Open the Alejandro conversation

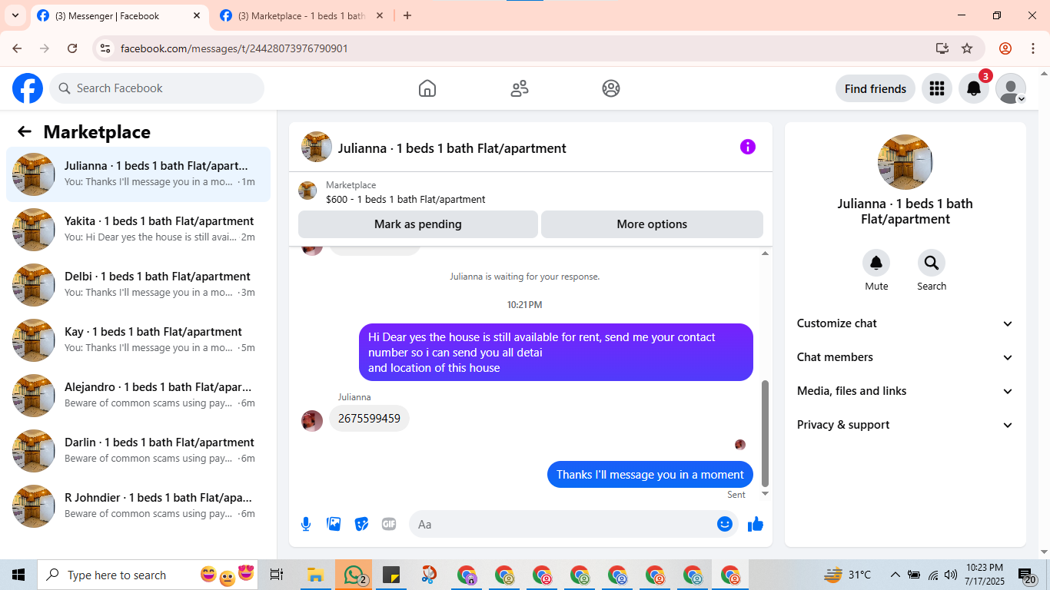coord(138,396)
